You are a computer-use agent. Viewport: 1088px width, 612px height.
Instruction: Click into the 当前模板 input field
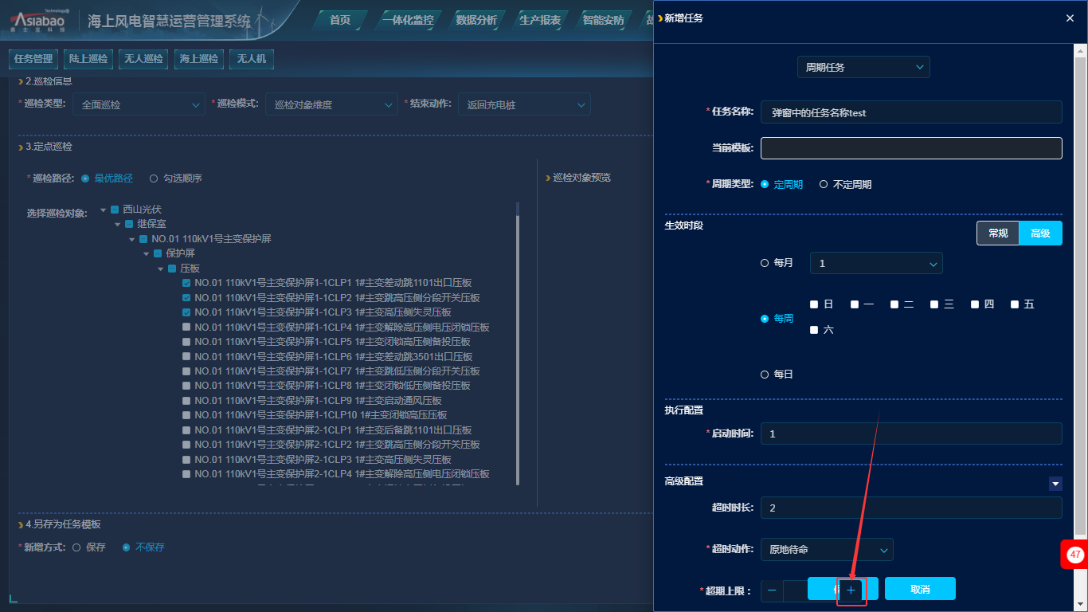[911, 148]
